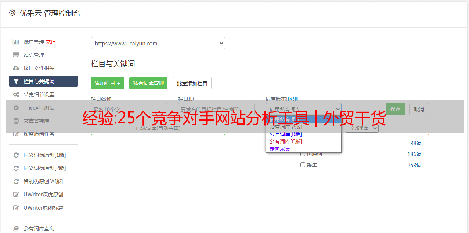Screen dimensions: 469x233
Task: Click the 259词 count link
Action: click(x=414, y=165)
